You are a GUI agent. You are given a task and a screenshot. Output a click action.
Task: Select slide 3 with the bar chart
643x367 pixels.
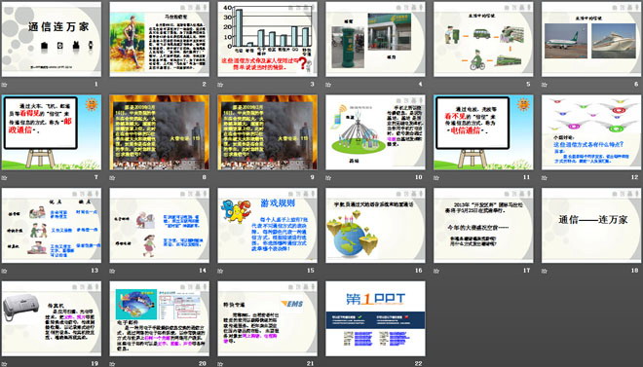[x=267, y=39]
